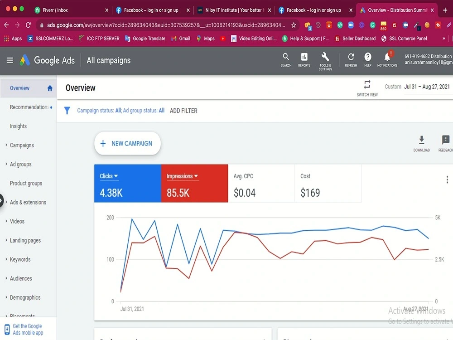This screenshot has height=340, width=453.
Task: Click the New Campaign button
Action: coord(127,143)
